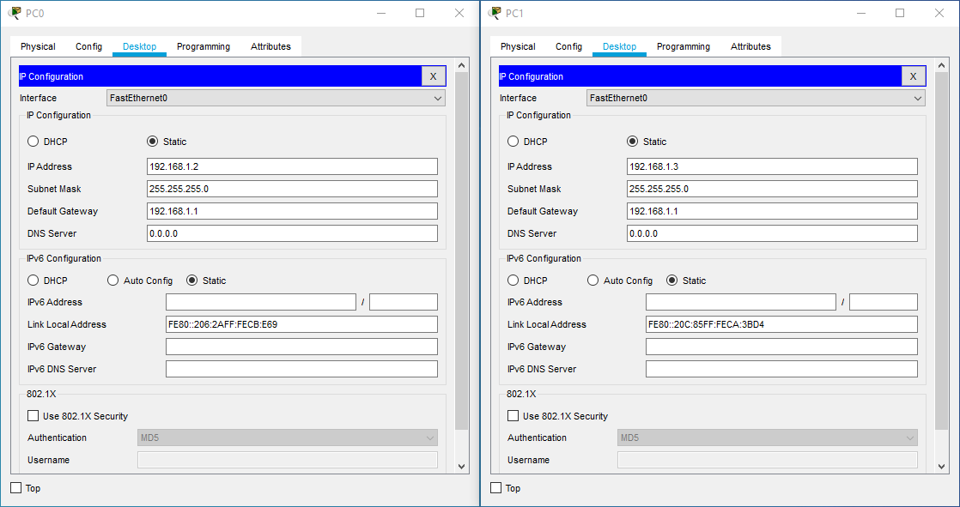Screen dimensions: 960x507
Task: Click the Default Gateway field in PC0
Action: (x=292, y=211)
